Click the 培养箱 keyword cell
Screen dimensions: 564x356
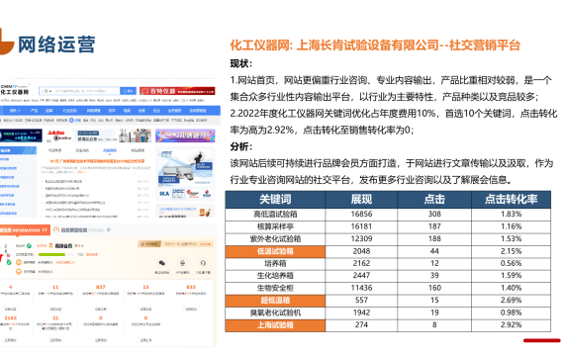(x=275, y=264)
